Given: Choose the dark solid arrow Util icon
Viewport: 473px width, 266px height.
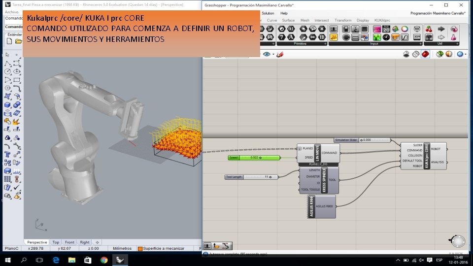Looking at the screenshot, I should point(441,29).
